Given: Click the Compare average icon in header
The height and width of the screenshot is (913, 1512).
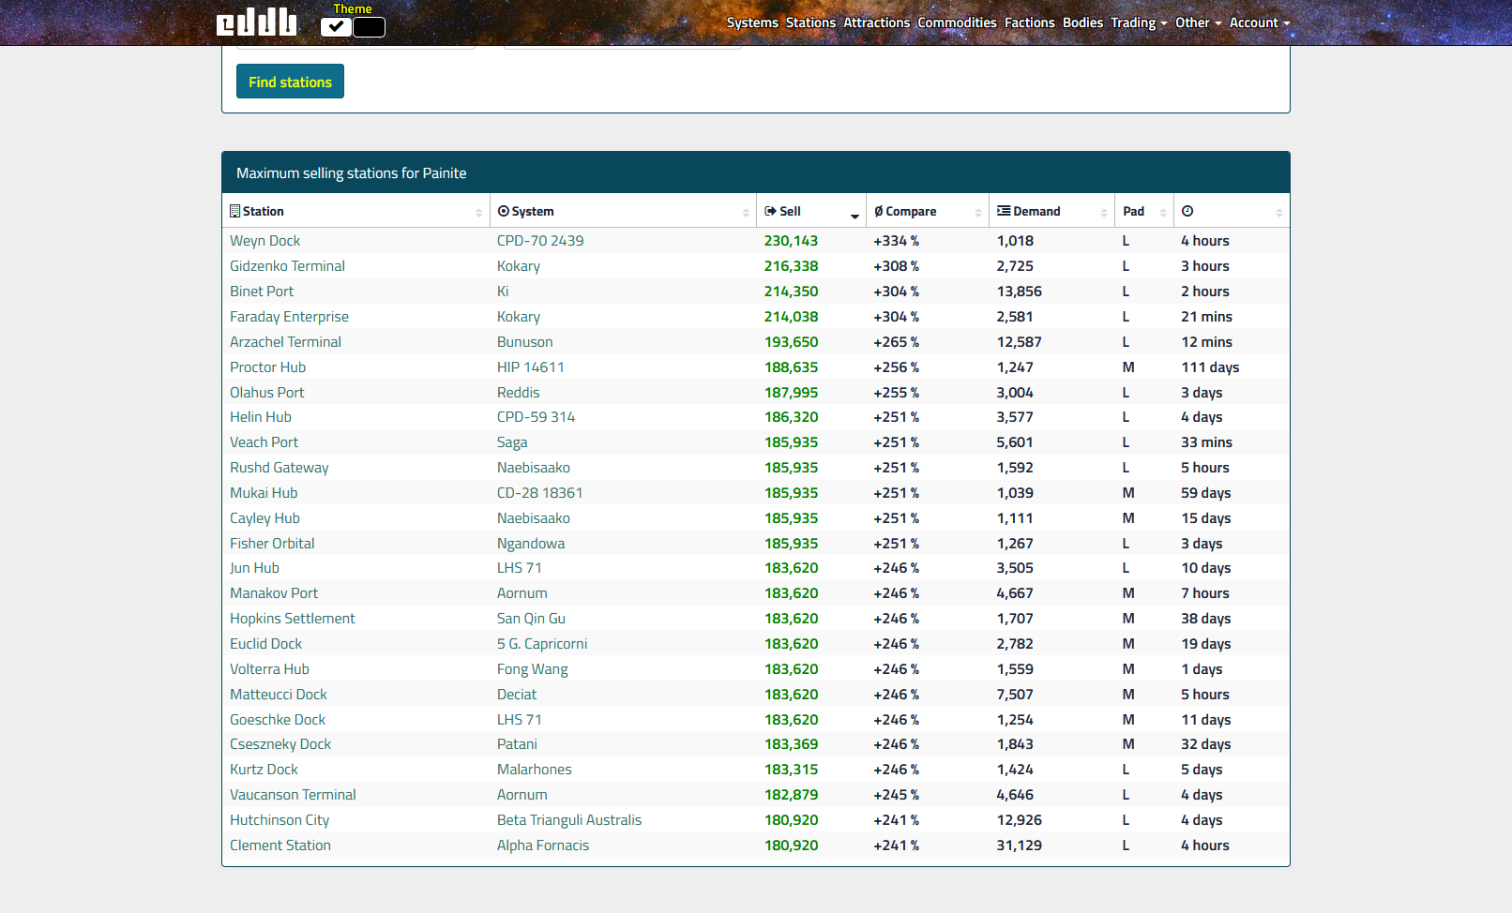Looking at the screenshot, I should 878,211.
